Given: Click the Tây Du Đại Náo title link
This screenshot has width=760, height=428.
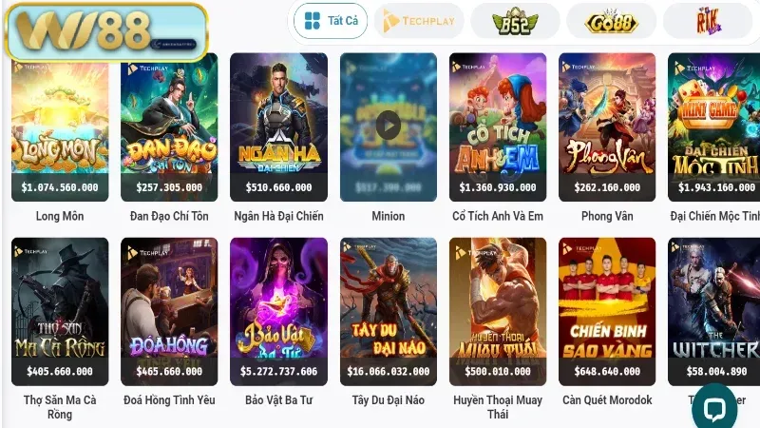Looking at the screenshot, I should 389,400.
